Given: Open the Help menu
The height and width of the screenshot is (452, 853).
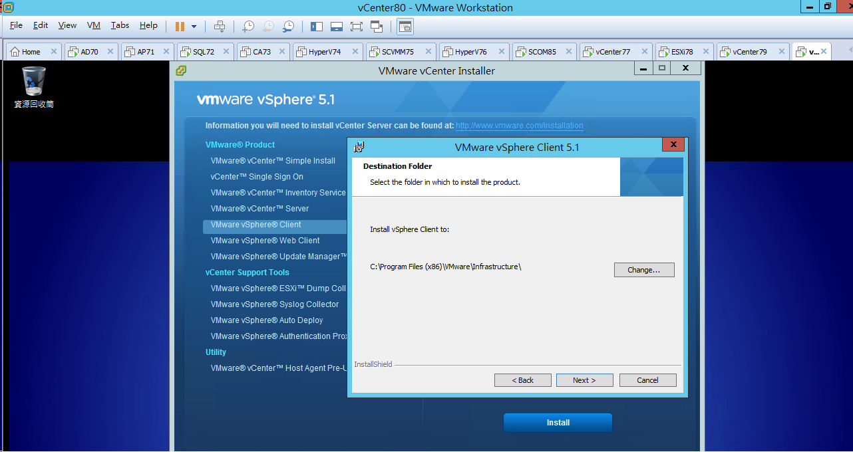Looking at the screenshot, I should click(x=148, y=25).
